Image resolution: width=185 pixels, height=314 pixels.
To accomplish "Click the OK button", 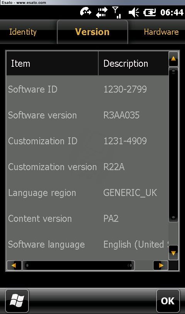I will 168,300.
